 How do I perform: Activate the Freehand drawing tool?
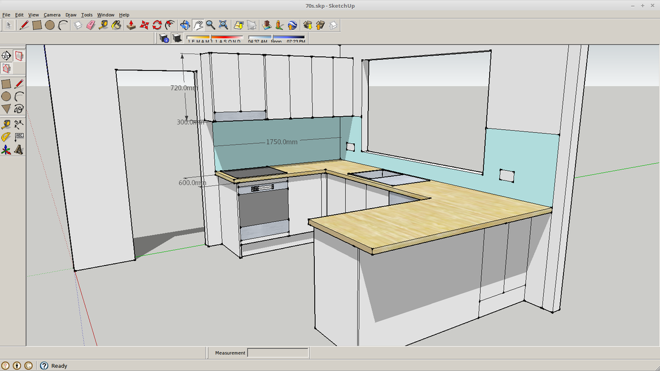pyautogui.click(x=19, y=109)
